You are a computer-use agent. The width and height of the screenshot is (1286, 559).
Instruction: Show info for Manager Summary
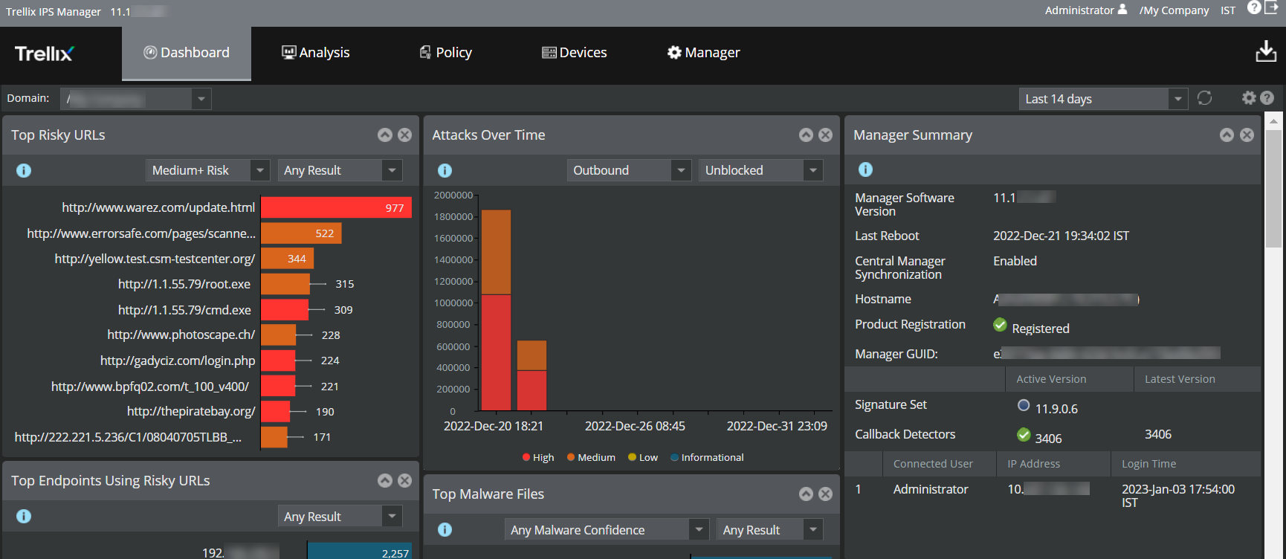pyautogui.click(x=865, y=169)
